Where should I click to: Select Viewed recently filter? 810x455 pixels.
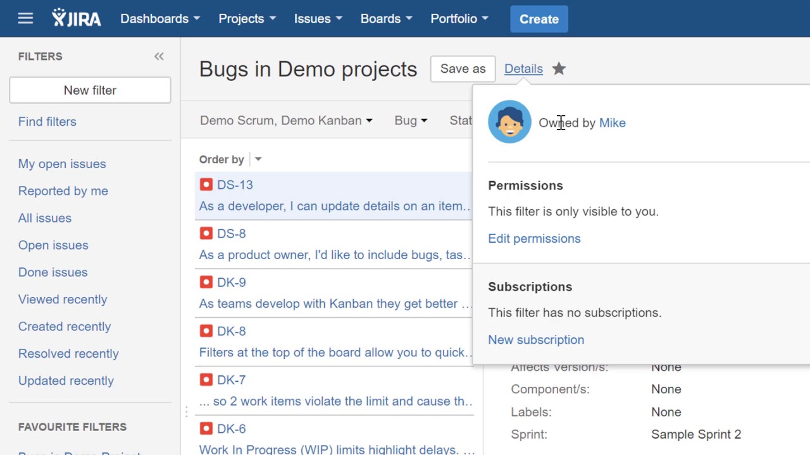tap(63, 300)
